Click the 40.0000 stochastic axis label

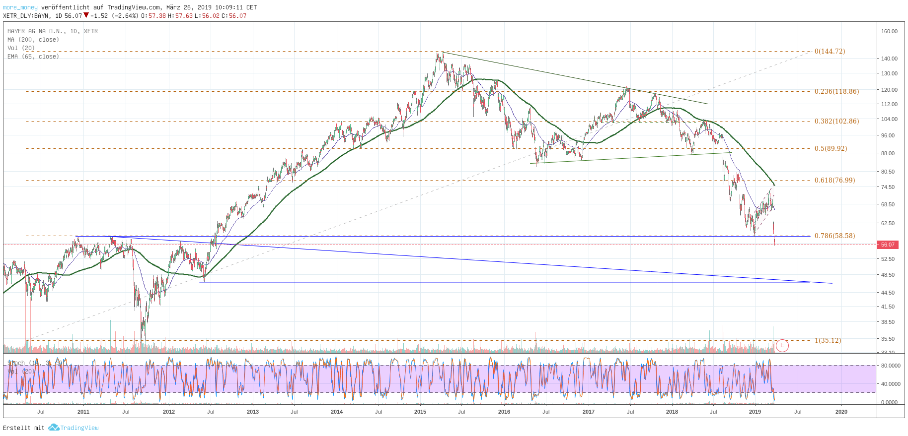[891, 384]
